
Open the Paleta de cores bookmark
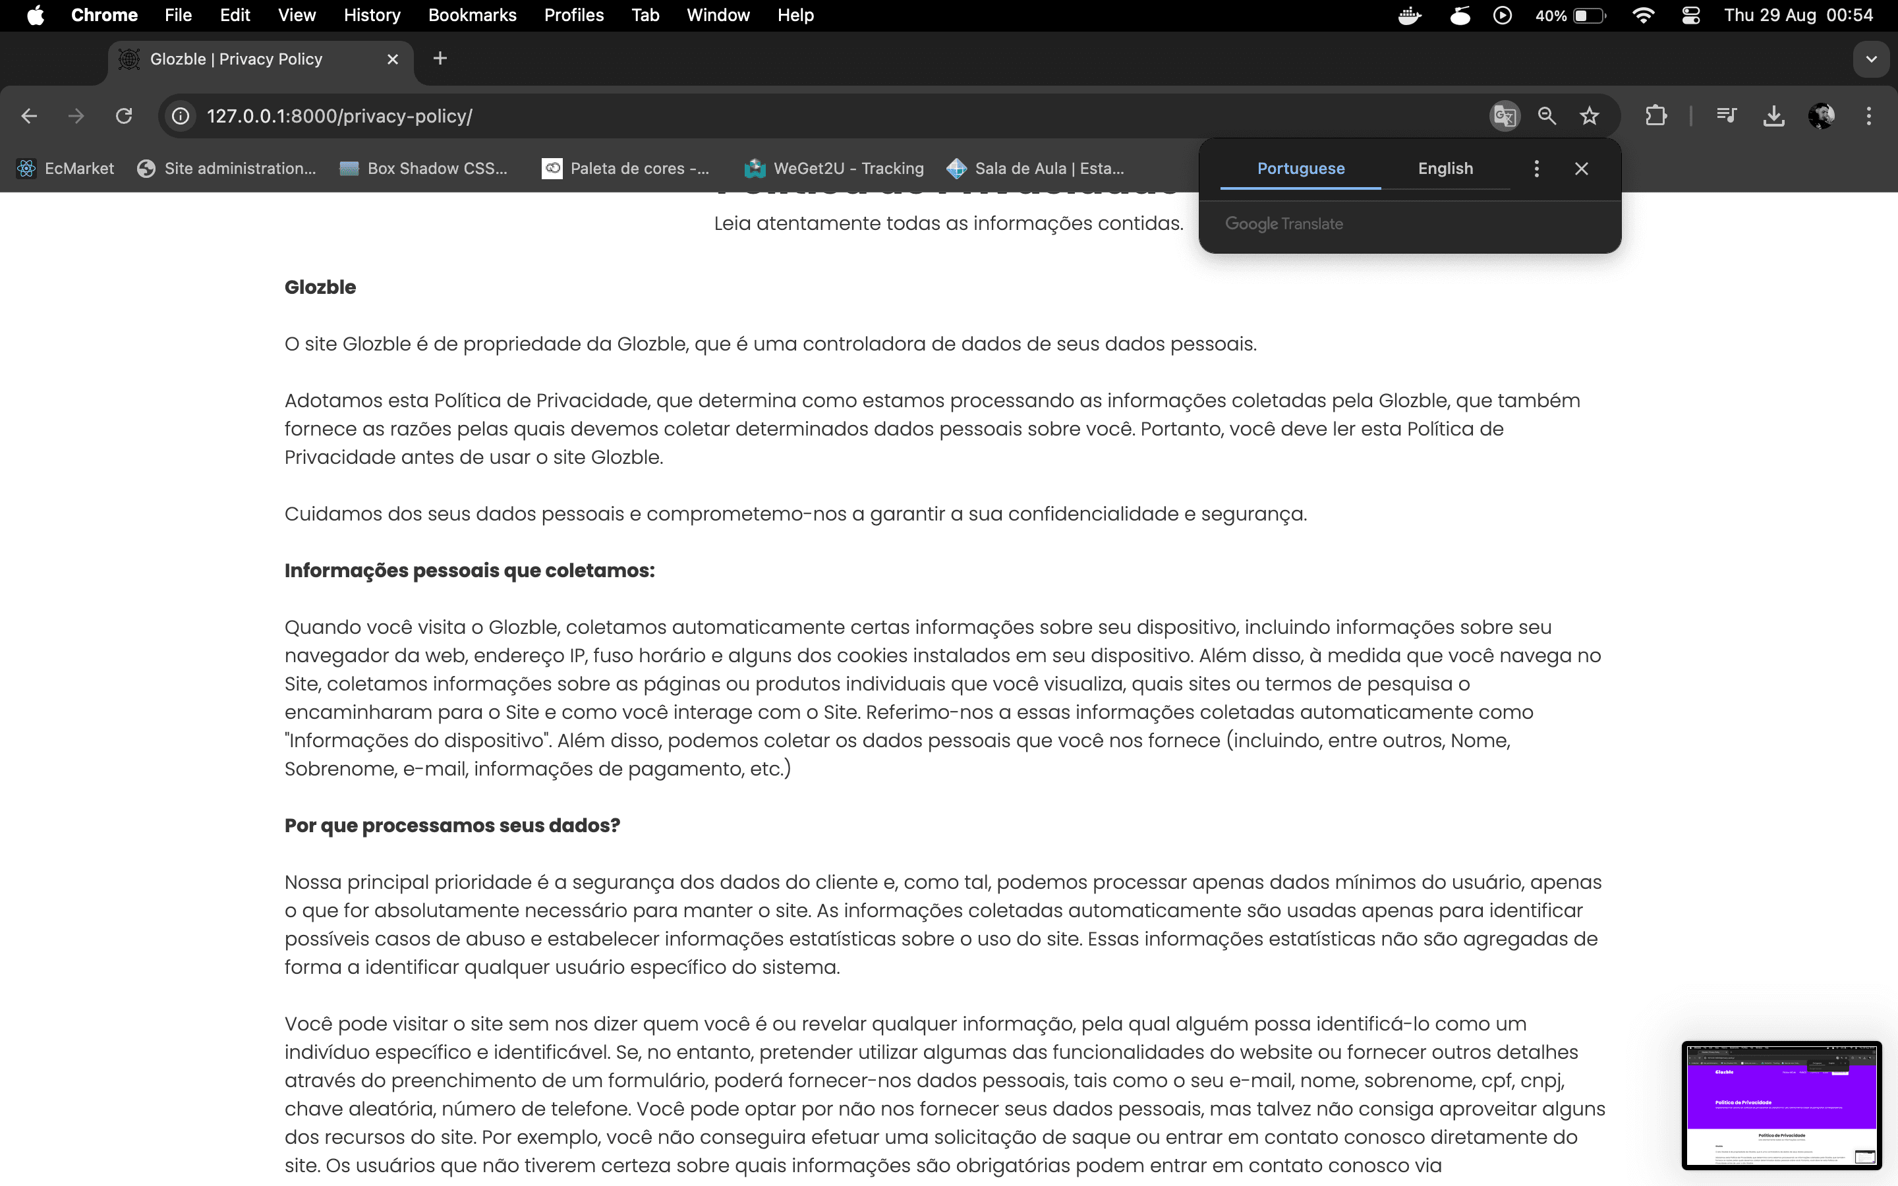coord(626,169)
